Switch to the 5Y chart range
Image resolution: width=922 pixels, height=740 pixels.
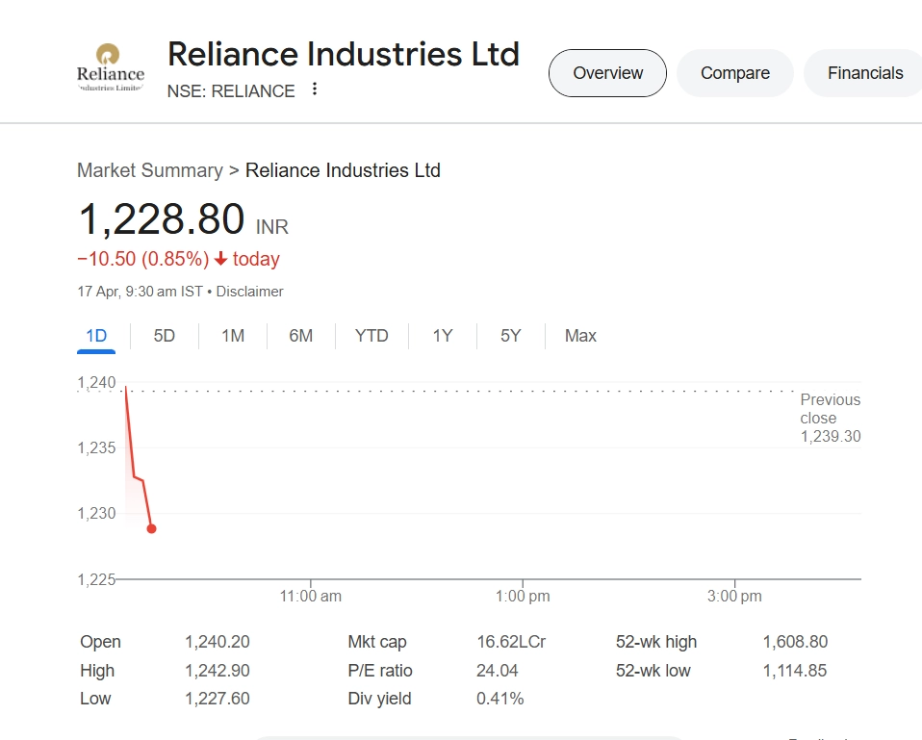(510, 336)
